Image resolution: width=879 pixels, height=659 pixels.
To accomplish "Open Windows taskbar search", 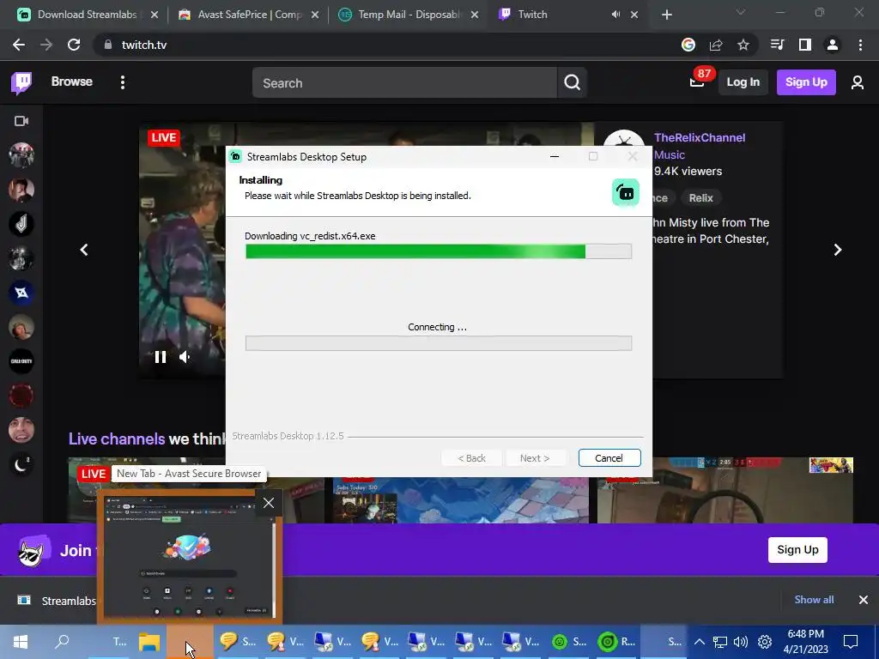I will point(62,642).
